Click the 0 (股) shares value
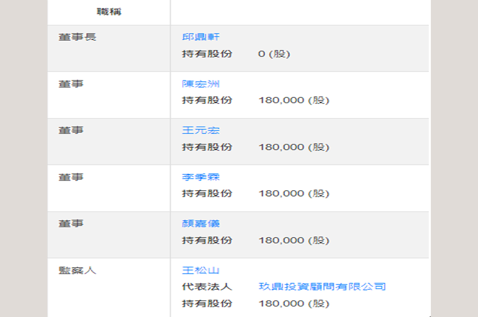 tap(274, 54)
